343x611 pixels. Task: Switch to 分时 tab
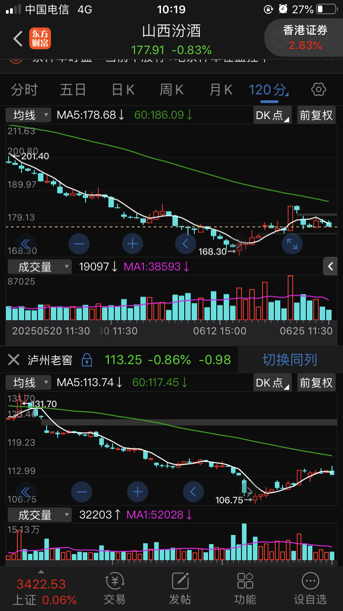point(24,90)
